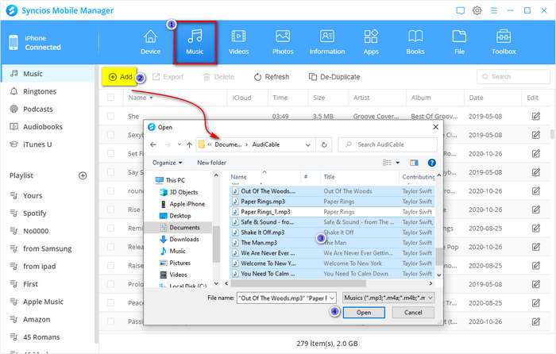Check the box for the Rise row
The height and width of the screenshot is (354, 556).
111,210
